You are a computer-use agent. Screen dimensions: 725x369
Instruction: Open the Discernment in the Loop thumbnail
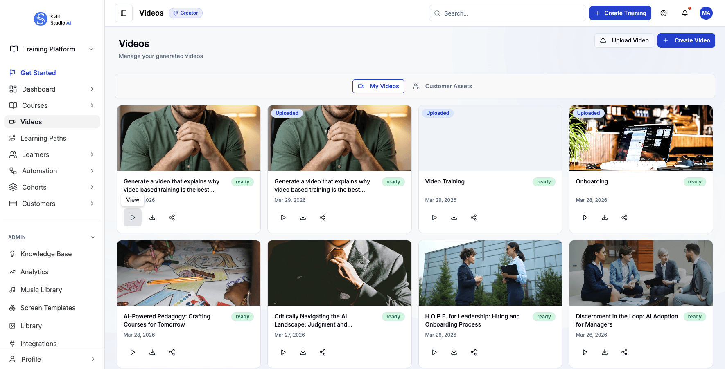[x=641, y=273]
